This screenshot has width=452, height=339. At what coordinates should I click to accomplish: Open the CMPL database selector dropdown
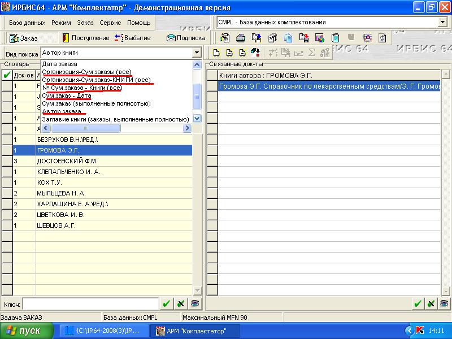pyautogui.click(x=442, y=23)
